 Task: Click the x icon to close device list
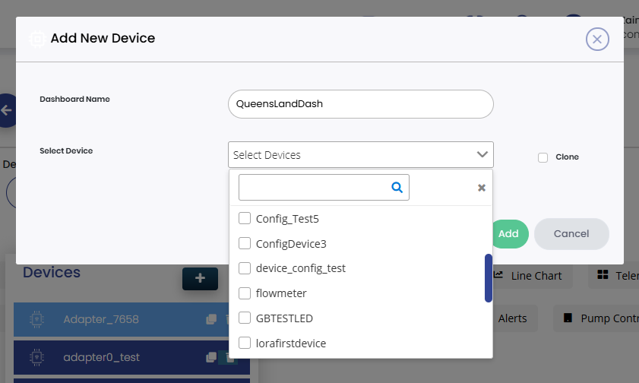click(x=481, y=188)
